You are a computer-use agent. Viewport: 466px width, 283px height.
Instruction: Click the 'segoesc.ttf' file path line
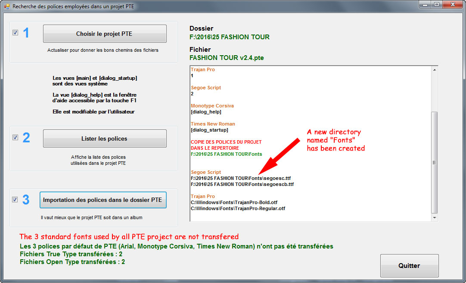241,178
